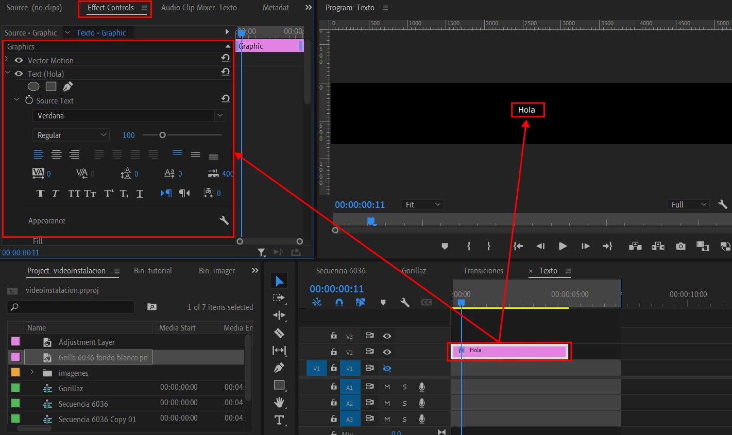732x435 pixels.
Task: Export frame with camera icon
Action: (x=680, y=246)
